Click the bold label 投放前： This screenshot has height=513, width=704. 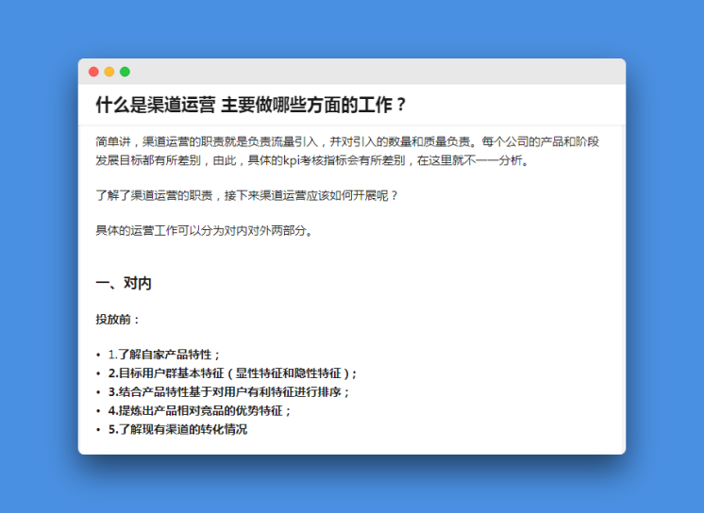pyautogui.click(x=118, y=320)
